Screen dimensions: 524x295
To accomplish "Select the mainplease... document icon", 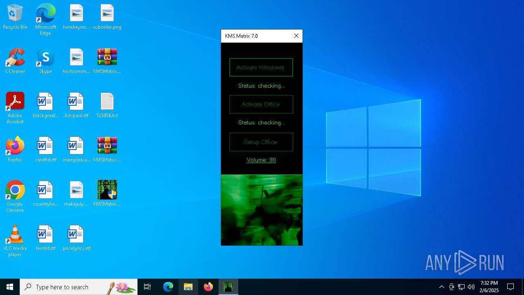I will (x=76, y=150).
